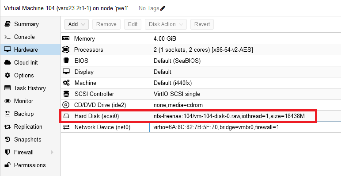Viewport: 341px width, 176px height.
Task: Expand the Firewall submenu arrow
Action: click(x=52, y=152)
